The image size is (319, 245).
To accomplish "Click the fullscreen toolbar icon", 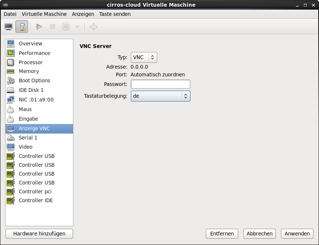I will click(93, 27).
